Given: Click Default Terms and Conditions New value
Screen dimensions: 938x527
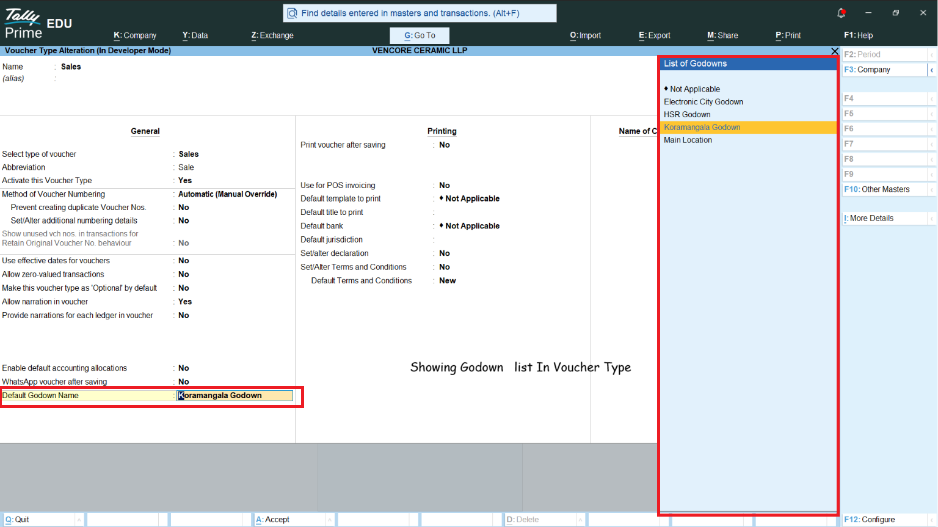Looking at the screenshot, I should click(448, 281).
